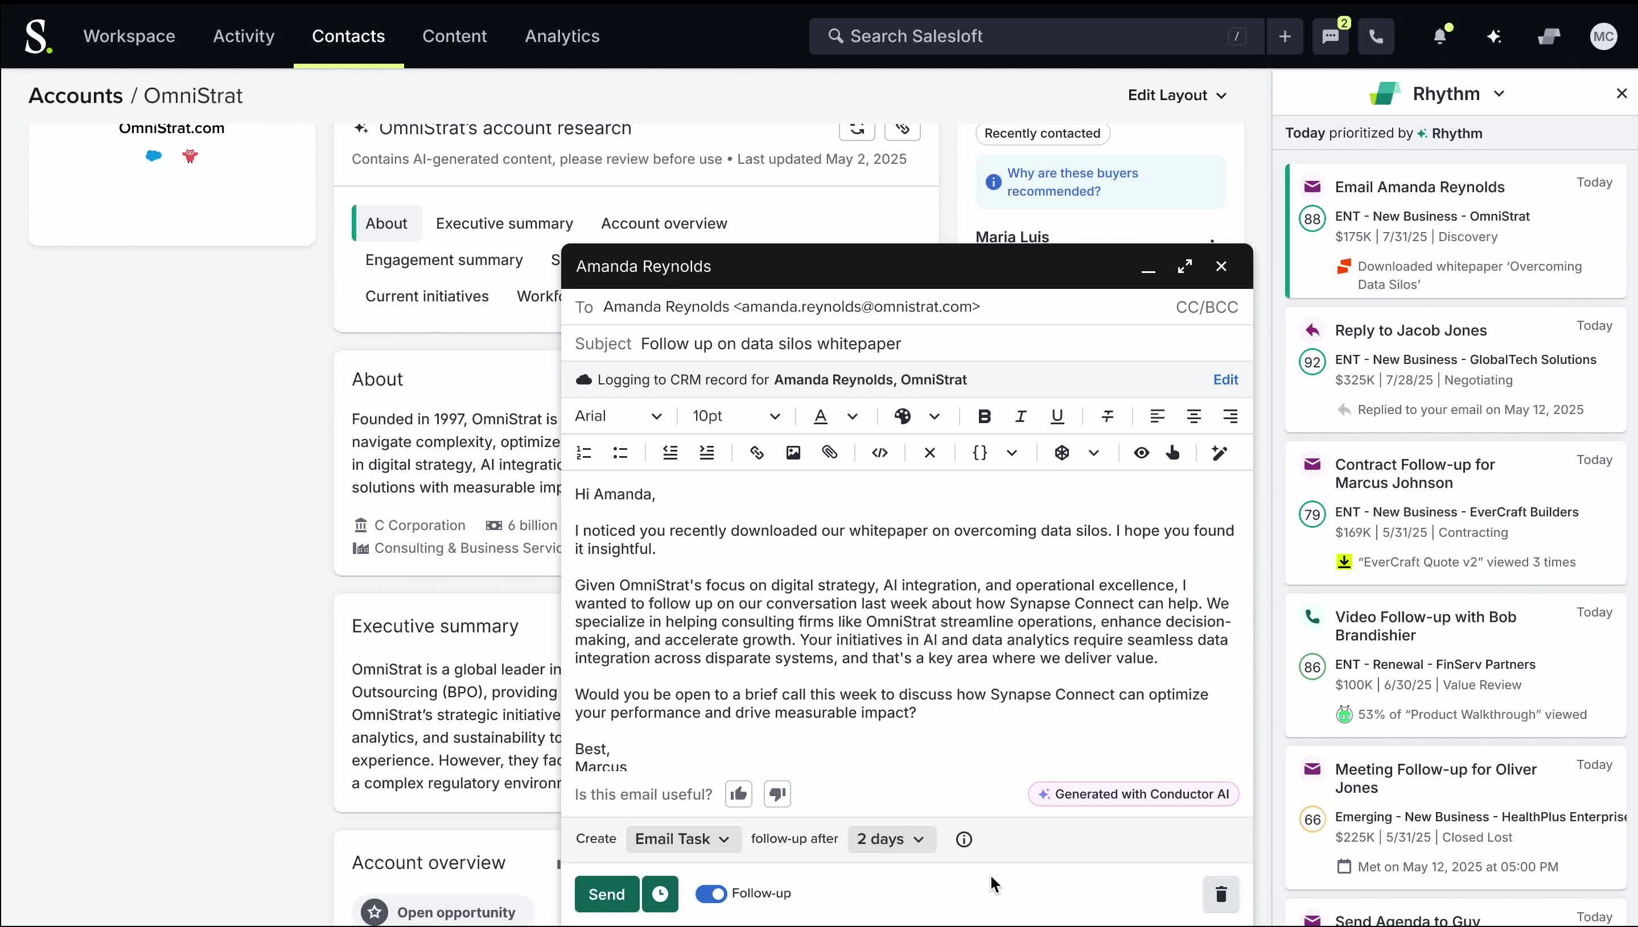
Task: Toggle the Follow-up switch off
Action: [710, 894]
